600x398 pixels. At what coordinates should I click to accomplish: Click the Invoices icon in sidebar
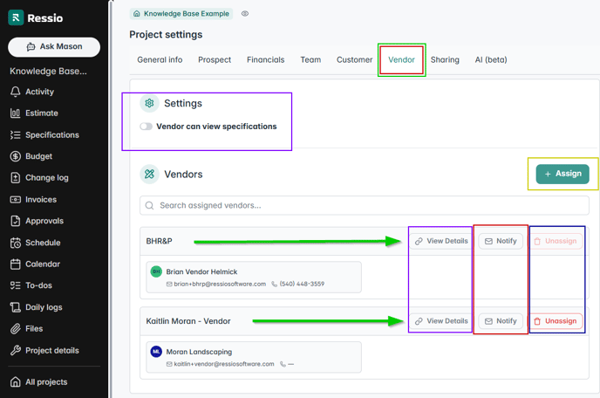point(16,200)
